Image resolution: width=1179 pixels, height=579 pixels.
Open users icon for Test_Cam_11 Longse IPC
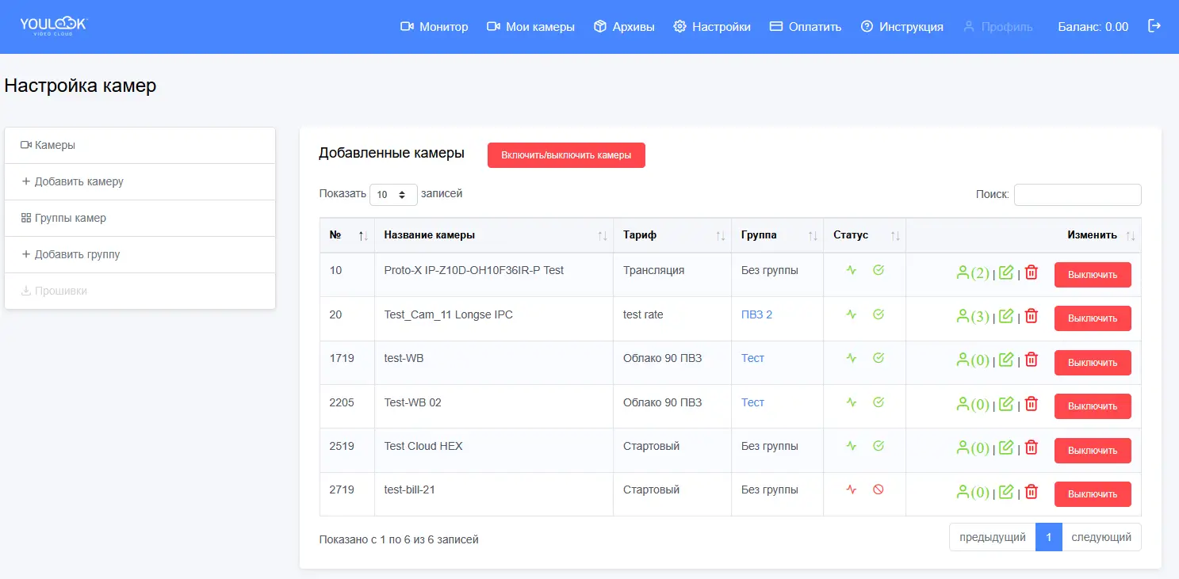pyautogui.click(x=973, y=317)
